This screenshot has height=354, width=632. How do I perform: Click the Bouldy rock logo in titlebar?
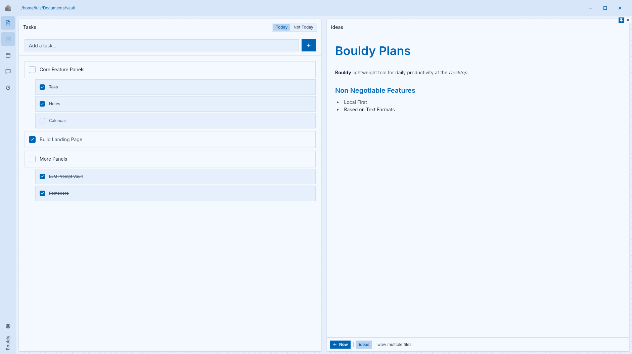click(x=8, y=8)
